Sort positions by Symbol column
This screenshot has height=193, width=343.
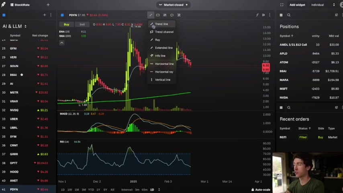pos(286,36)
